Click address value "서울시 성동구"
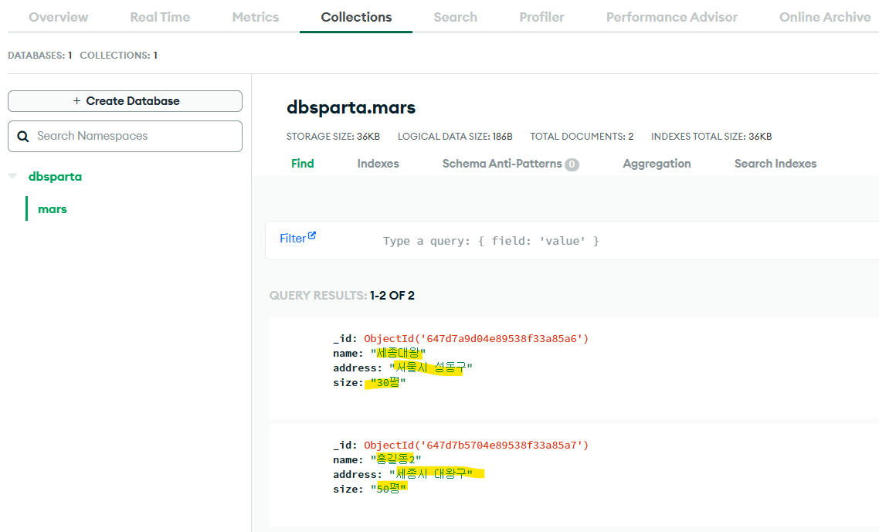 (x=430, y=368)
